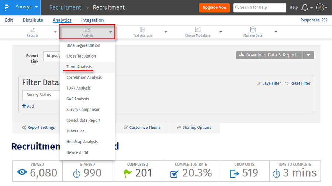Switch to the Distribute tab
Viewport: 332px width, 186px height.
tap(33, 20)
